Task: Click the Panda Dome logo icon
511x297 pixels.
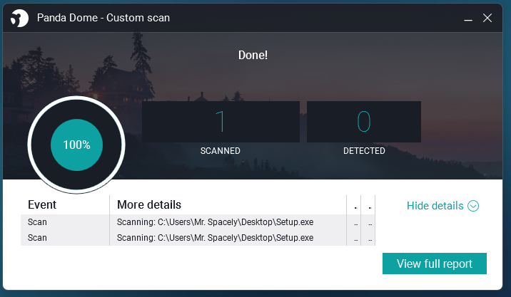Action: coord(19,18)
